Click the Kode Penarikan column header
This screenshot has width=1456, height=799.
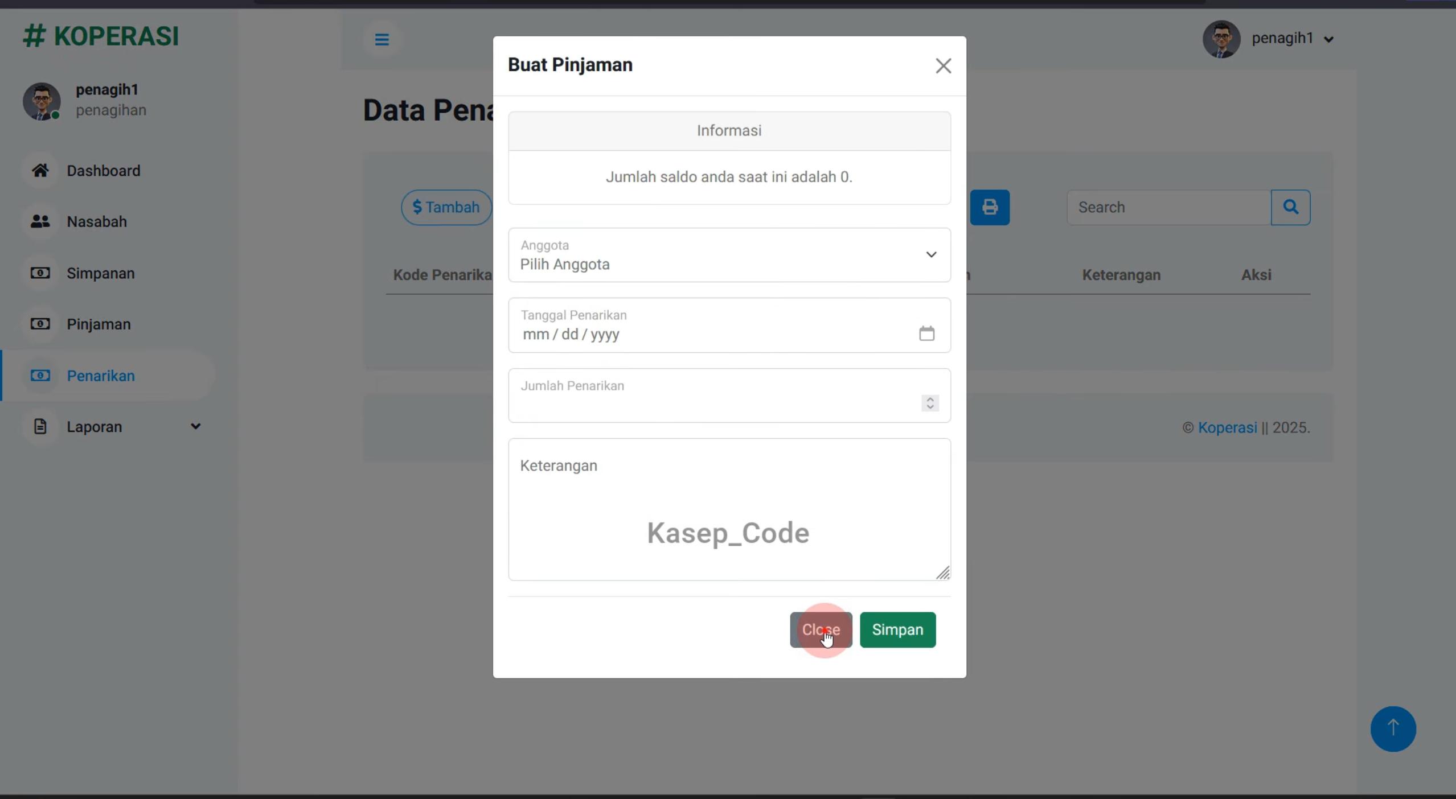pyautogui.click(x=442, y=275)
